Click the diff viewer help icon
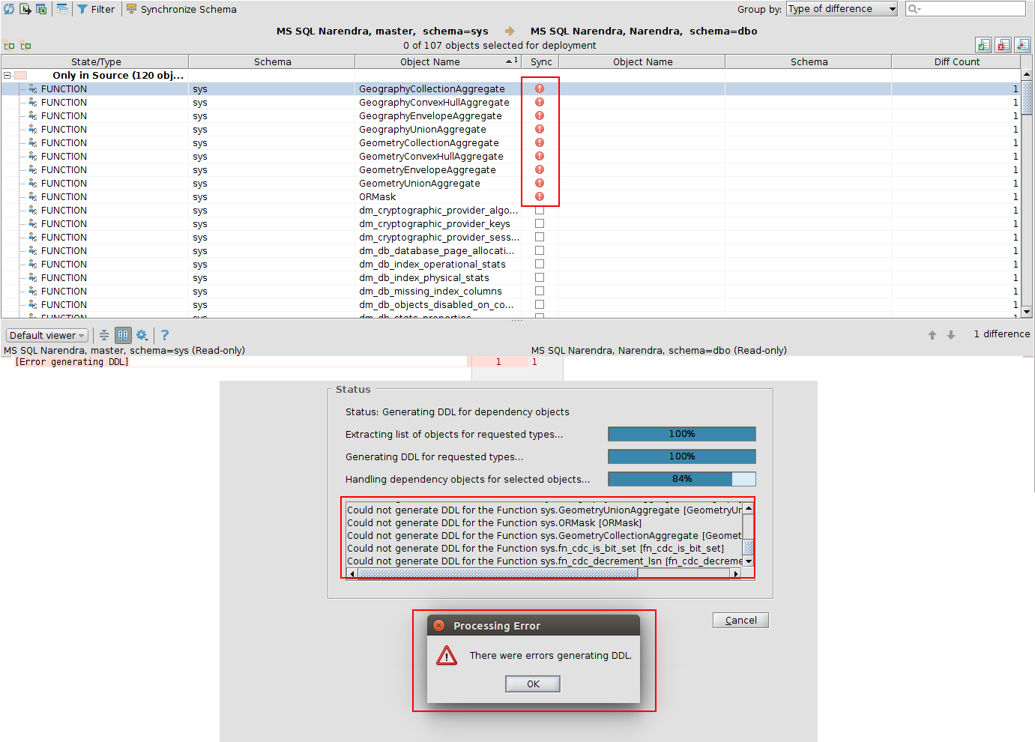This screenshot has height=742, width=1035. pos(165,335)
